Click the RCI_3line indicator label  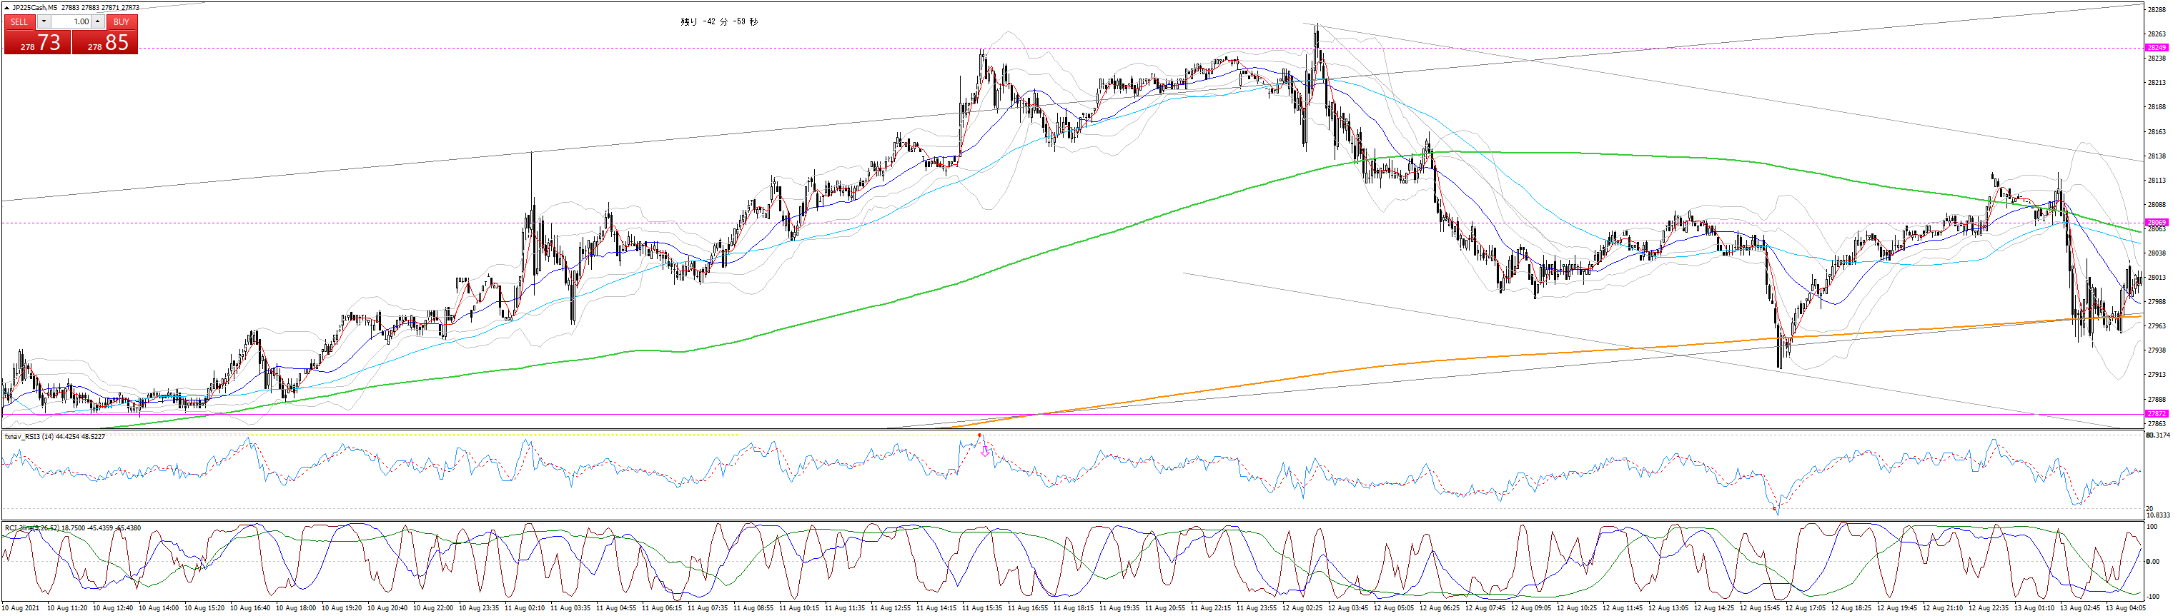(72, 527)
